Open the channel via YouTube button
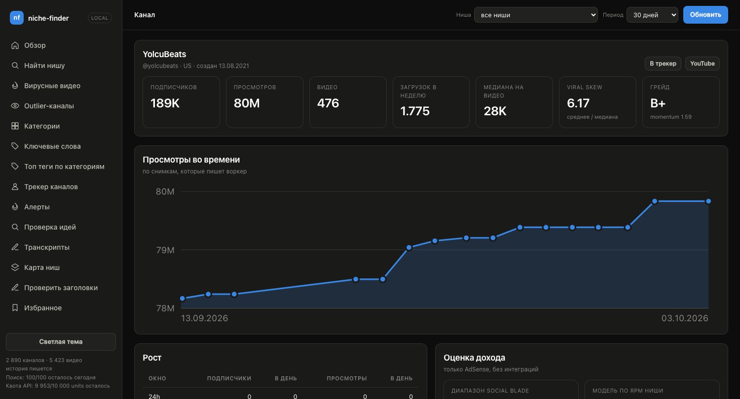This screenshot has width=740, height=399. 703,64
